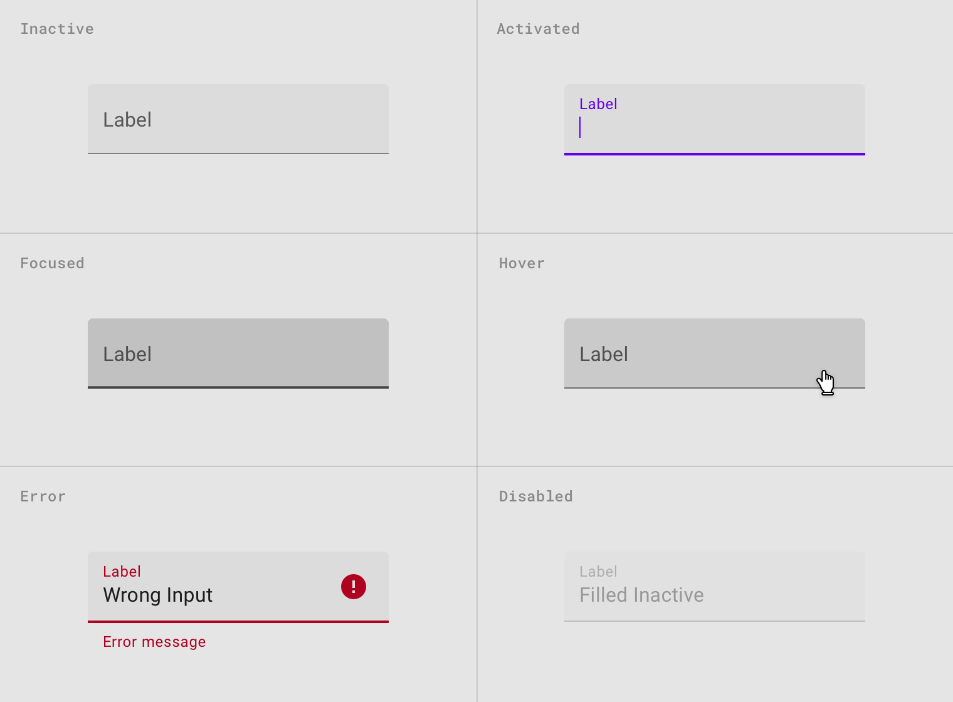Click the purple Label in Activated field
The image size is (953, 702).
click(598, 104)
